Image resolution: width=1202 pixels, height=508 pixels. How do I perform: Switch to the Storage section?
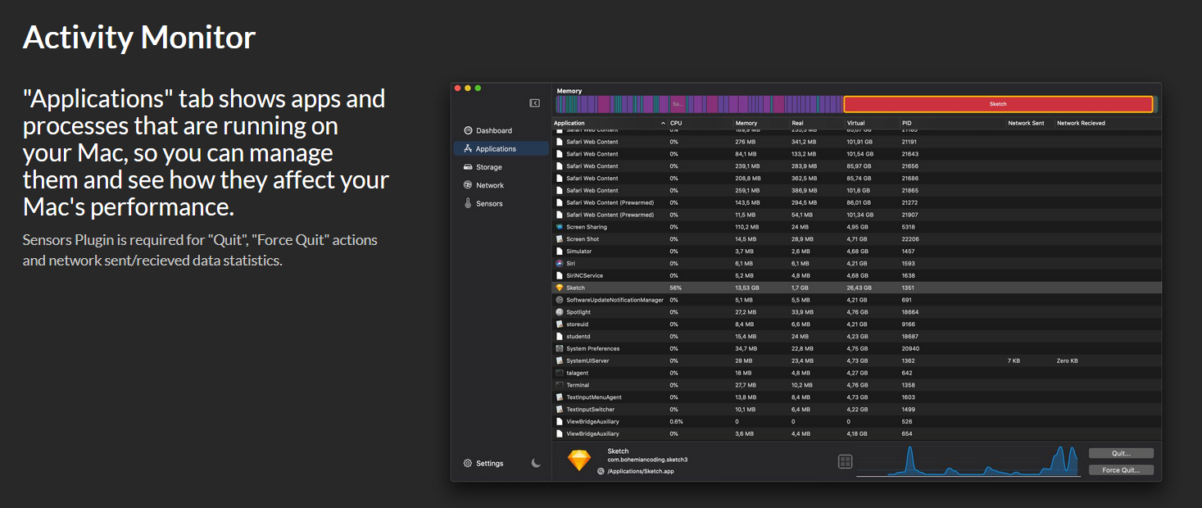click(x=501, y=167)
